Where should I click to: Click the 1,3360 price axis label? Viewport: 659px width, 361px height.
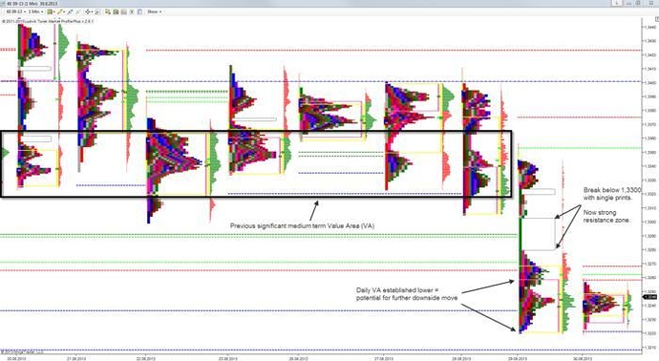click(649, 138)
